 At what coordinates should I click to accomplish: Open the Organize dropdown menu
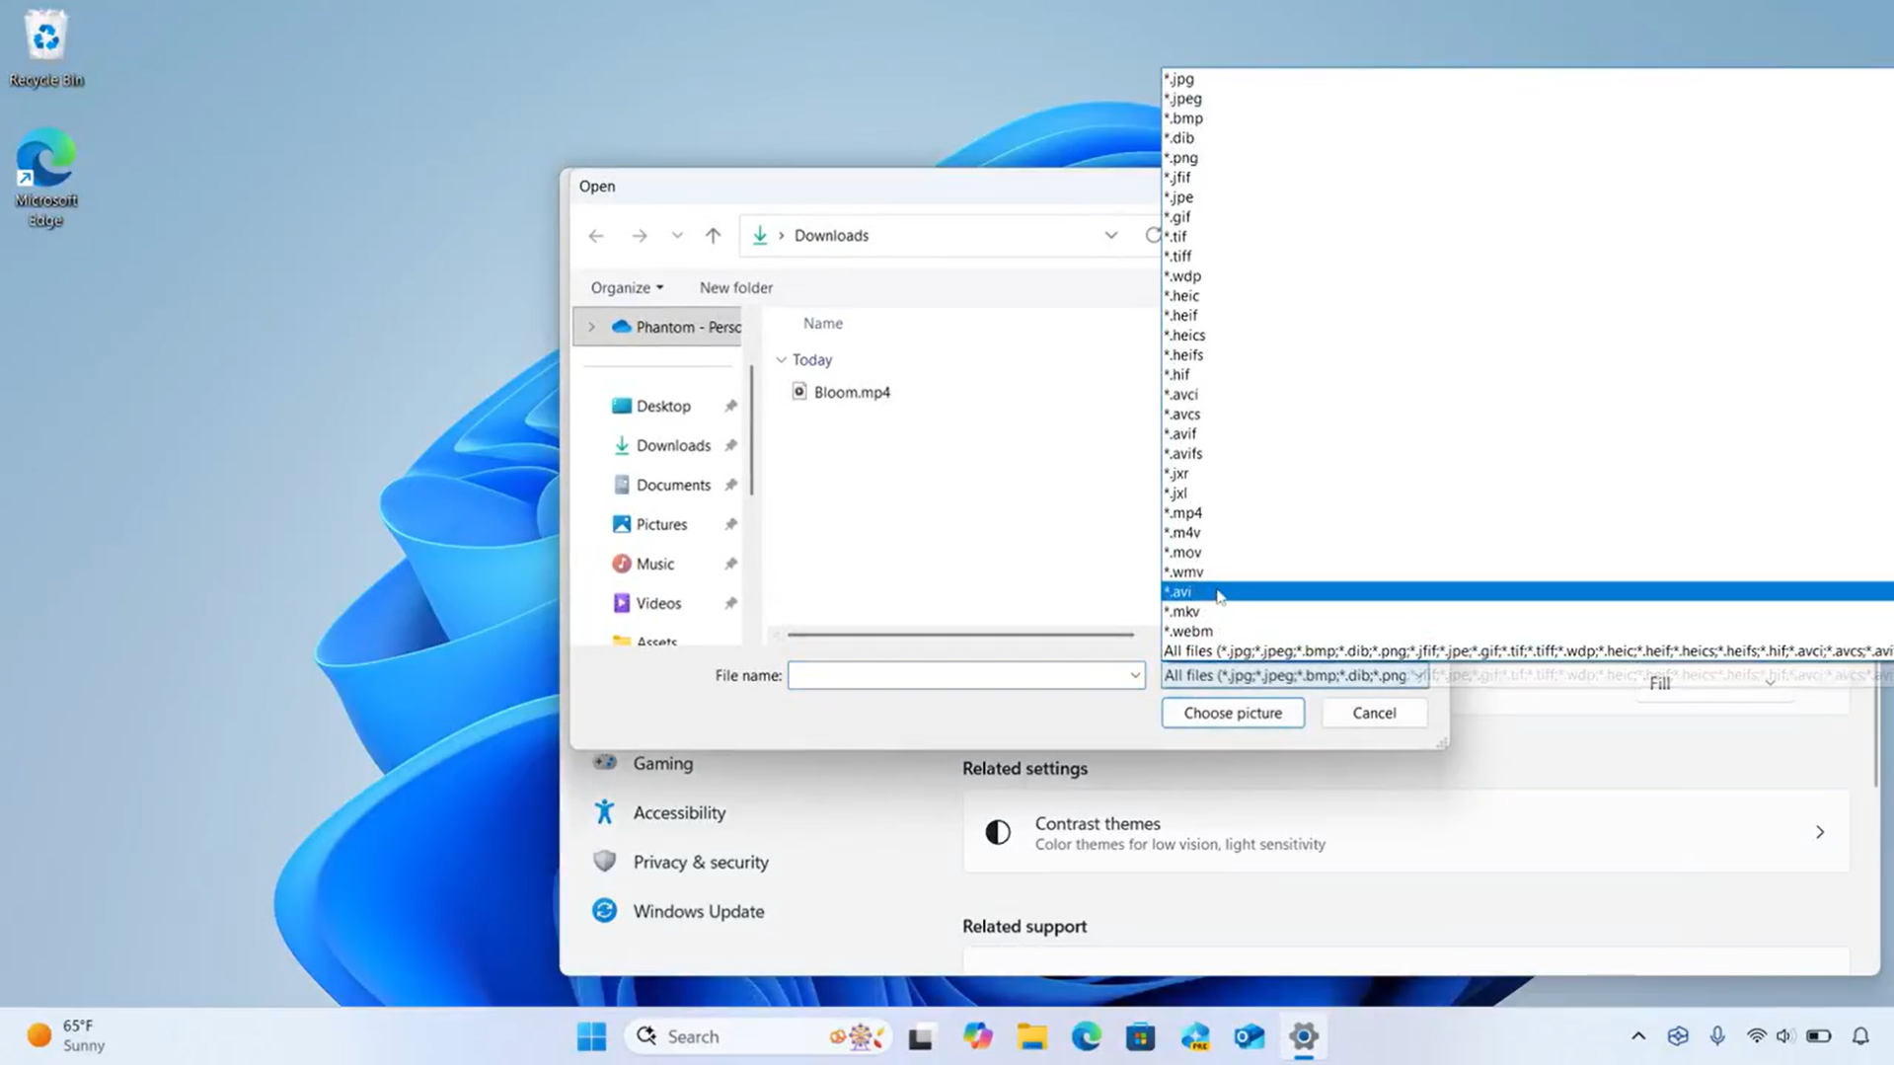coord(627,287)
